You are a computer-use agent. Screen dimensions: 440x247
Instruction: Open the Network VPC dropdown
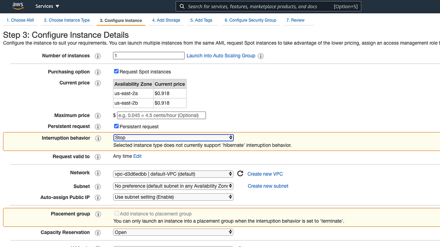[x=173, y=174]
